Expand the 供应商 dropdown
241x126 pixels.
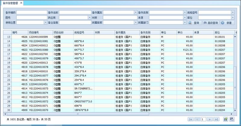[x=89, y=18]
